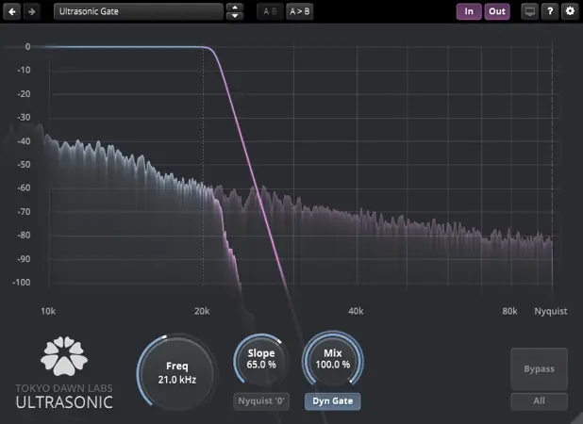583x424 pixels.
Task: Click the -30 dB scale label
Action: [x=24, y=118]
